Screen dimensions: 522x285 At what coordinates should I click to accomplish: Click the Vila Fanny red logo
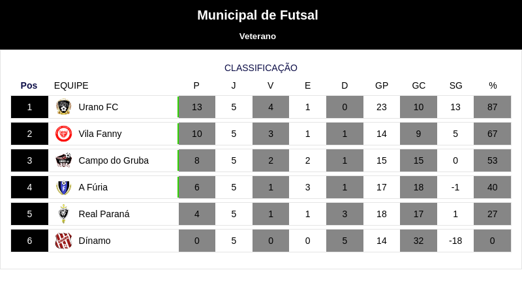[x=63, y=134]
